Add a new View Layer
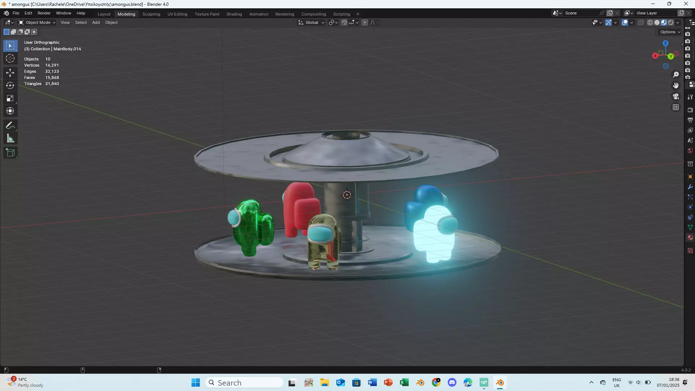Image resolution: width=695 pixels, height=391 pixels. 681,13
